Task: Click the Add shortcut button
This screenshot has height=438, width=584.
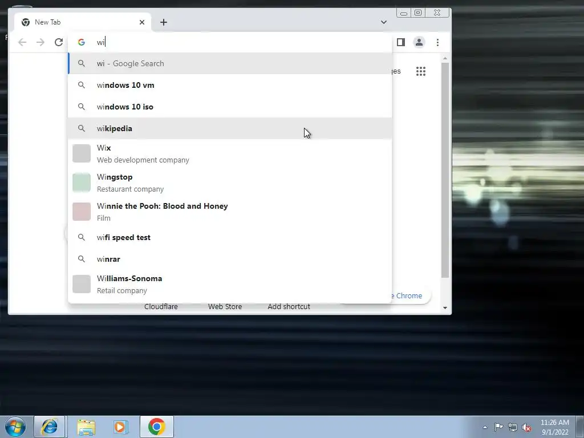Action: (289, 306)
